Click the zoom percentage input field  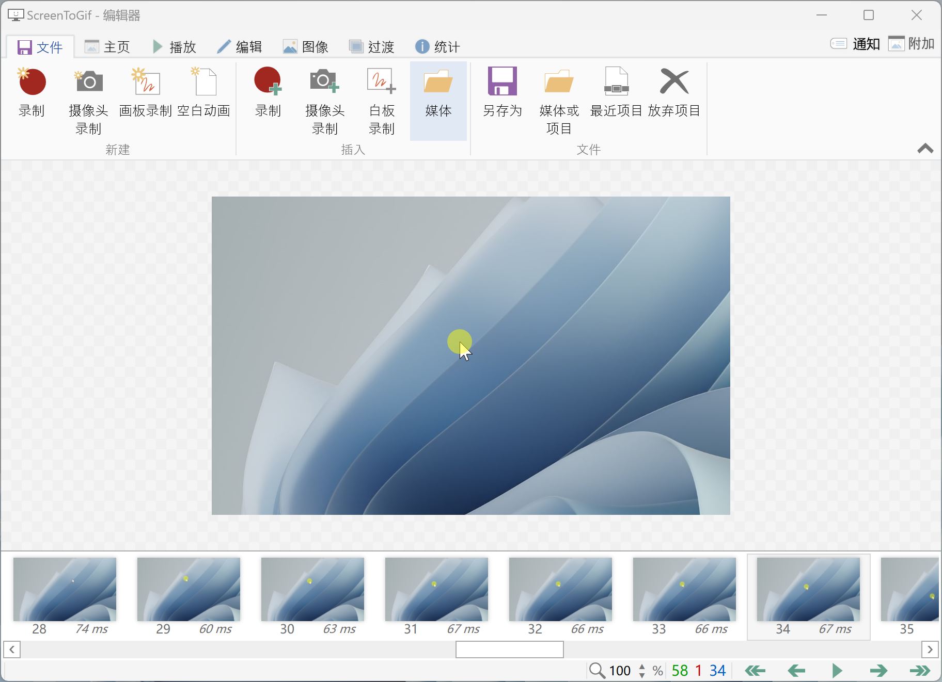[620, 671]
